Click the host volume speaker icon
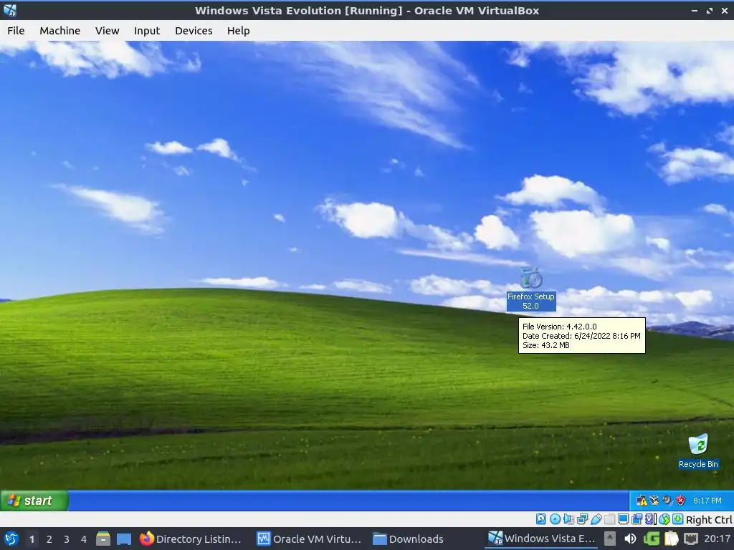The image size is (734, 550). point(631,539)
